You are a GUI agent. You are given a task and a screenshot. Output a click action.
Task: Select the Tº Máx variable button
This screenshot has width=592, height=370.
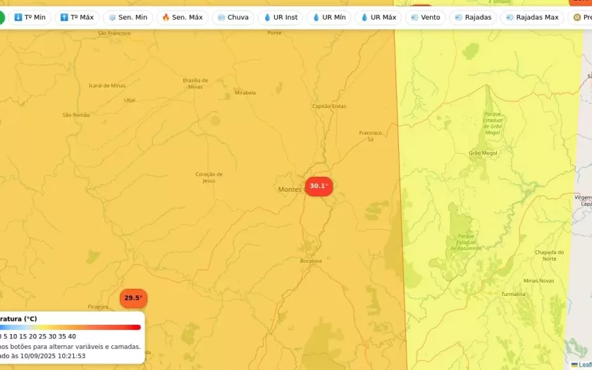(x=77, y=17)
